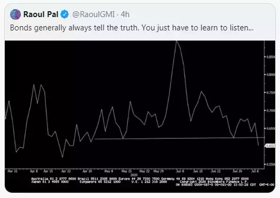Click the blue verified badge

pyautogui.click(x=65, y=14)
